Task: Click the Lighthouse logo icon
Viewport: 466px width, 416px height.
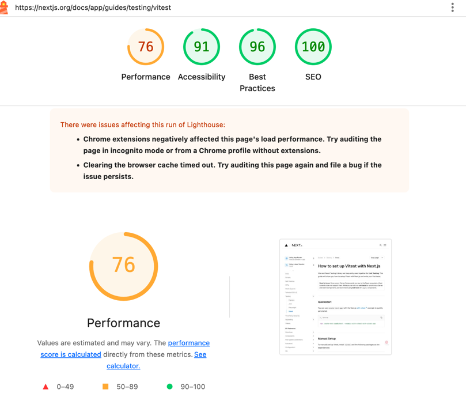Action: [4, 7]
